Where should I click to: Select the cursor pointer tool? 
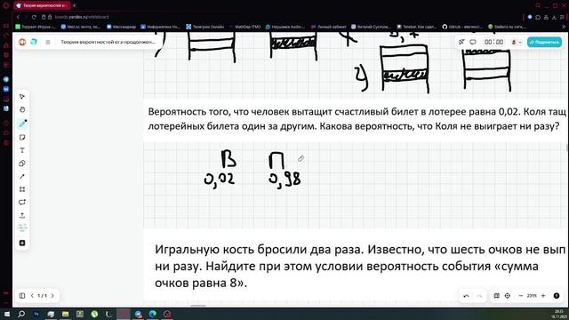click(22, 97)
